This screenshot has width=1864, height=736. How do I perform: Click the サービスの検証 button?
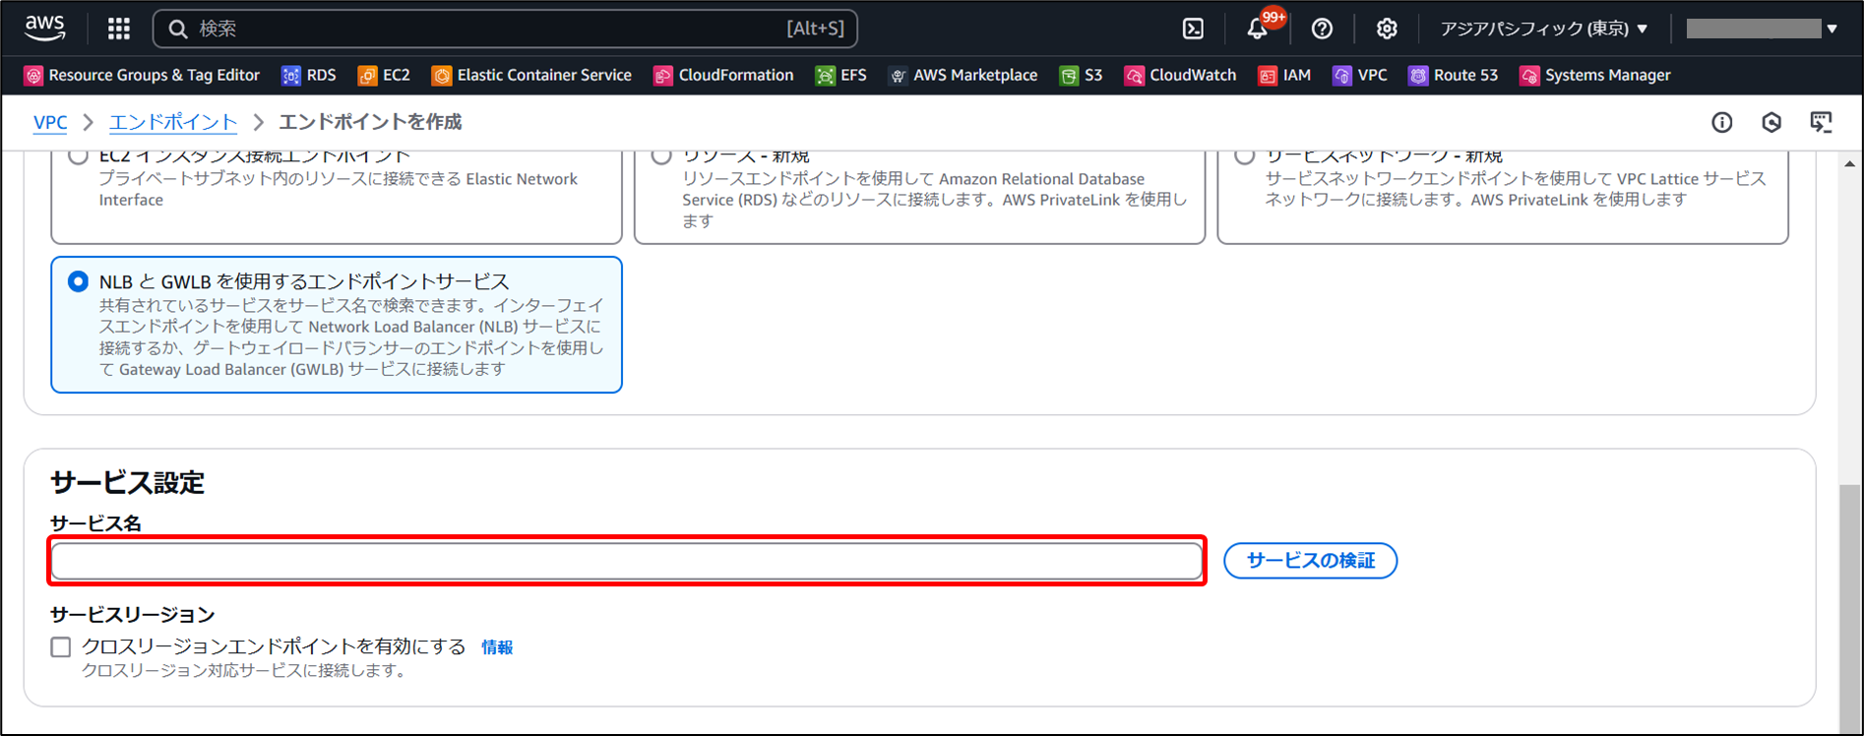coord(1310,561)
